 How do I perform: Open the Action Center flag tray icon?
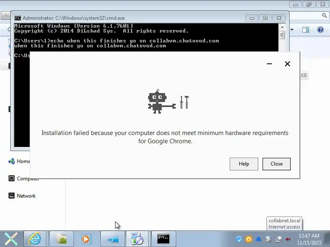pos(269,239)
